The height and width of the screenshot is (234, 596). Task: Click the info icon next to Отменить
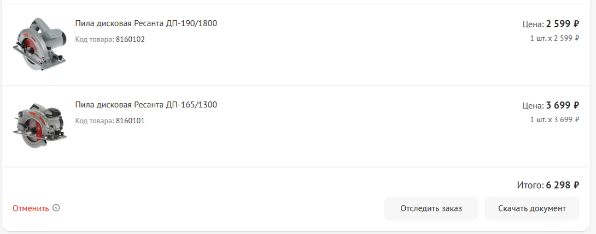pos(56,208)
